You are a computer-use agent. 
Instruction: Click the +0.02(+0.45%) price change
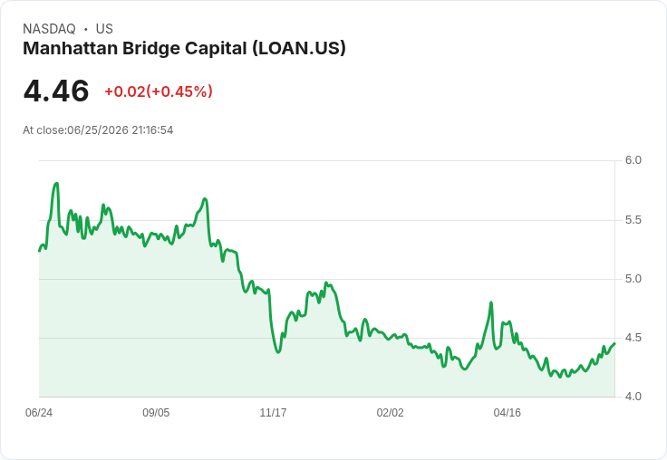coord(159,91)
